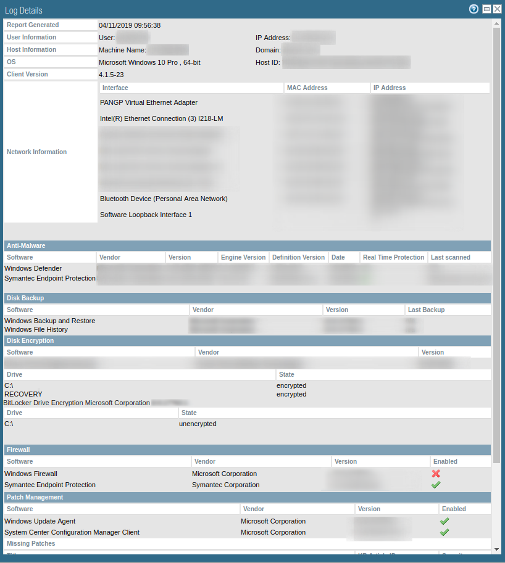
Task: Select Software Loopback Interface 1 row
Action: [146, 215]
